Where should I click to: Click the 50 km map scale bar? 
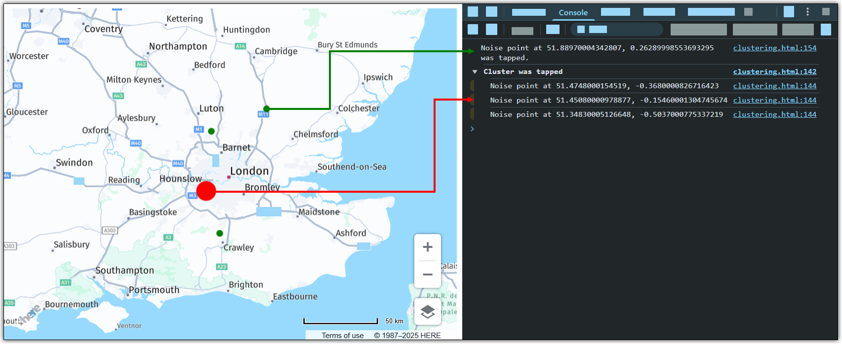point(341,321)
